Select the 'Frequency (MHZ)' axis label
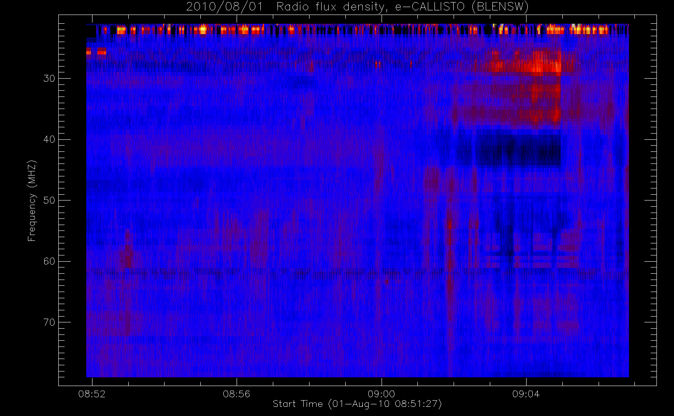This screenshot has width=674, height=416. point(32,201)
